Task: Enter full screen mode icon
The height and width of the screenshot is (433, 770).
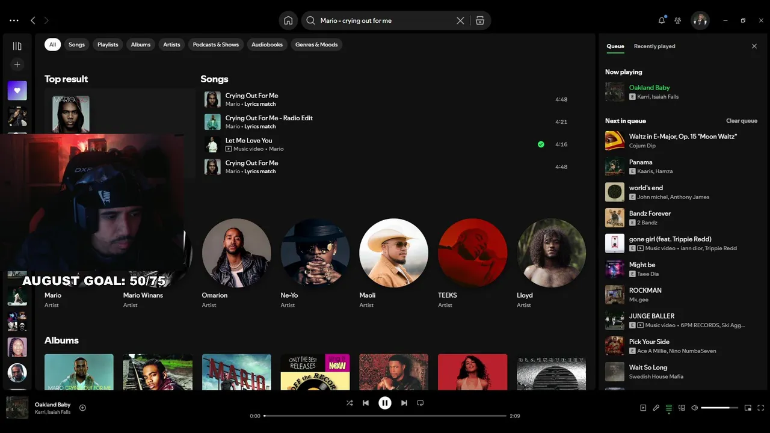Action: [761, 408]
